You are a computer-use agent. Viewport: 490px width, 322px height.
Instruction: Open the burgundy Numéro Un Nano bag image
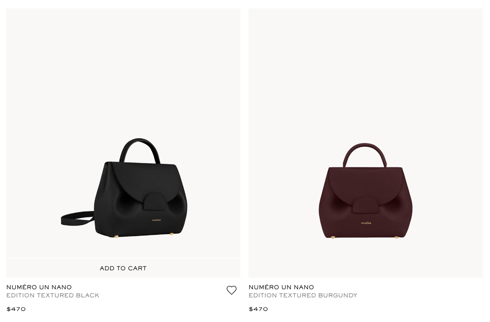click(x=365, y=143)
